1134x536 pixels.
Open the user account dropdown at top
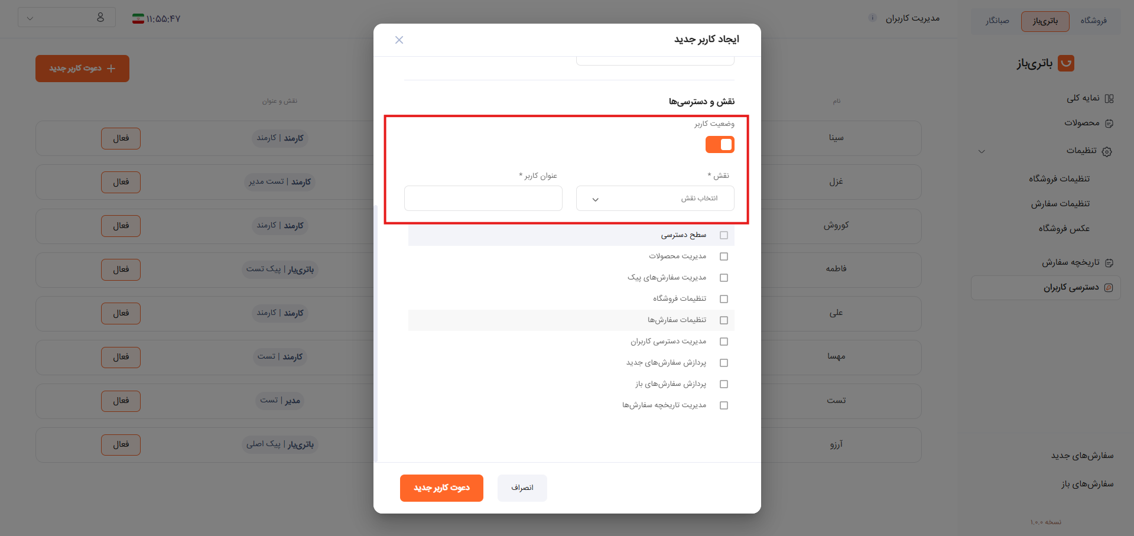66,18
